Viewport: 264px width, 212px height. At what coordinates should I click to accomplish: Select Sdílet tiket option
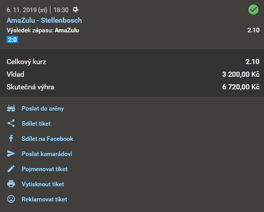pyautogui.click(x=36, y=124)
